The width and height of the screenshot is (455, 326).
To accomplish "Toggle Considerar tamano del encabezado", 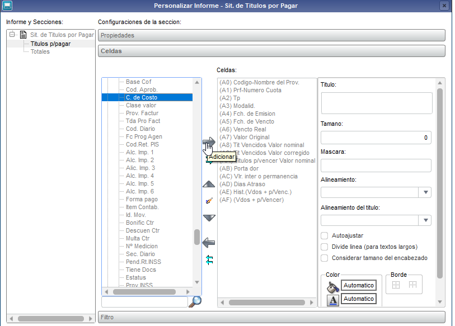I will (x=325, y=258).
